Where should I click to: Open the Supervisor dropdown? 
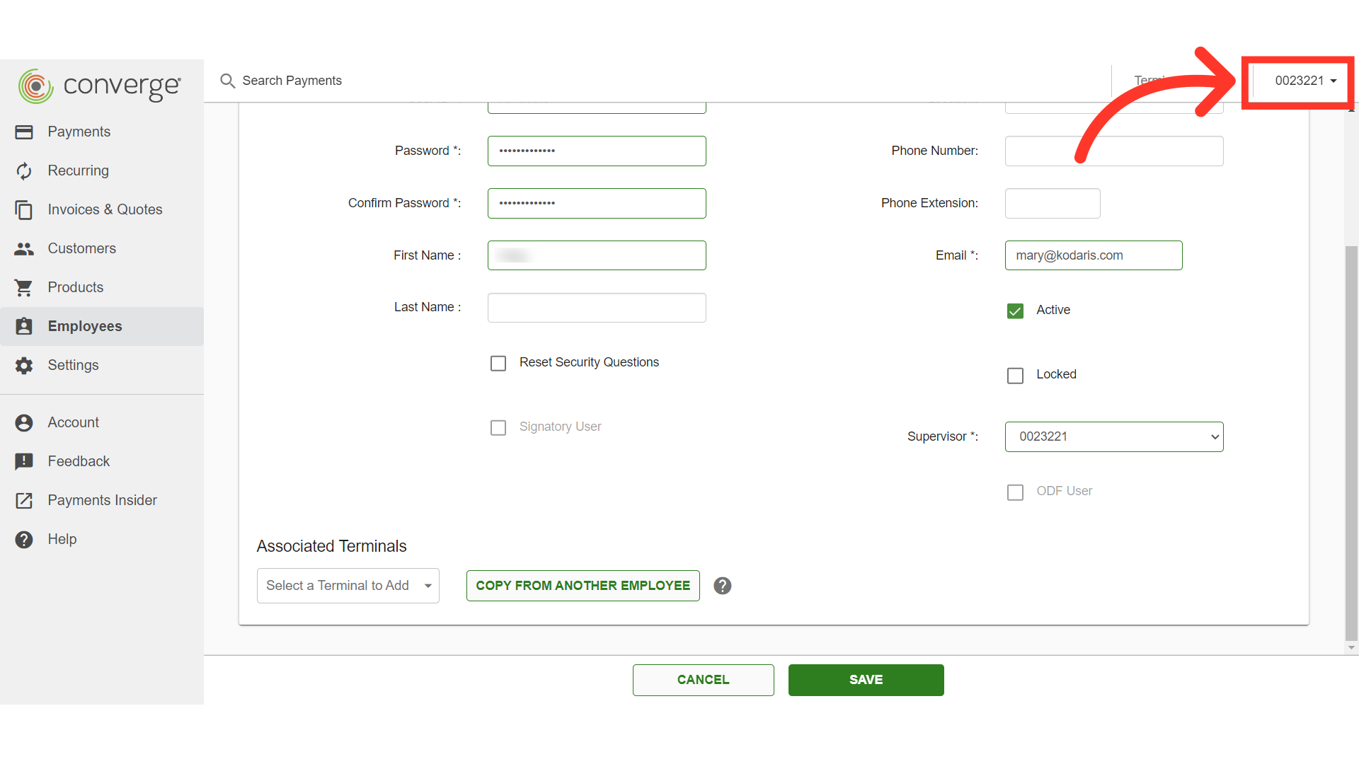point(1113,436)
